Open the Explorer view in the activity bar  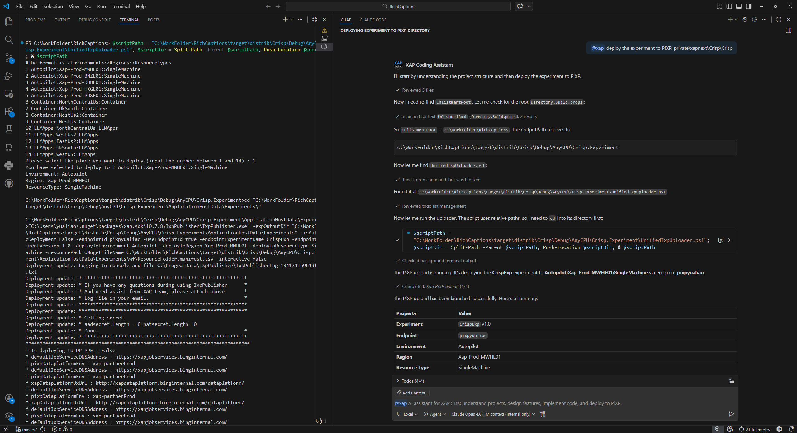tap(9, 21)
